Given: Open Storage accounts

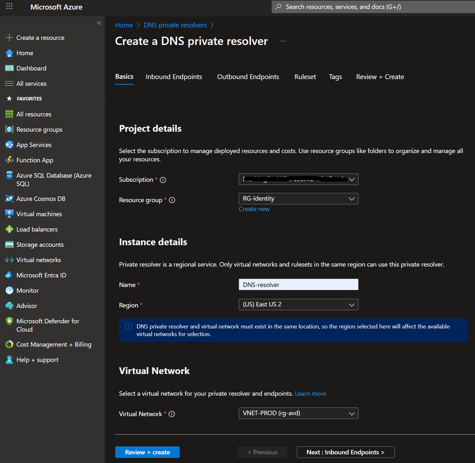Looking at the screenshot, I should click(x=40, y=245).
